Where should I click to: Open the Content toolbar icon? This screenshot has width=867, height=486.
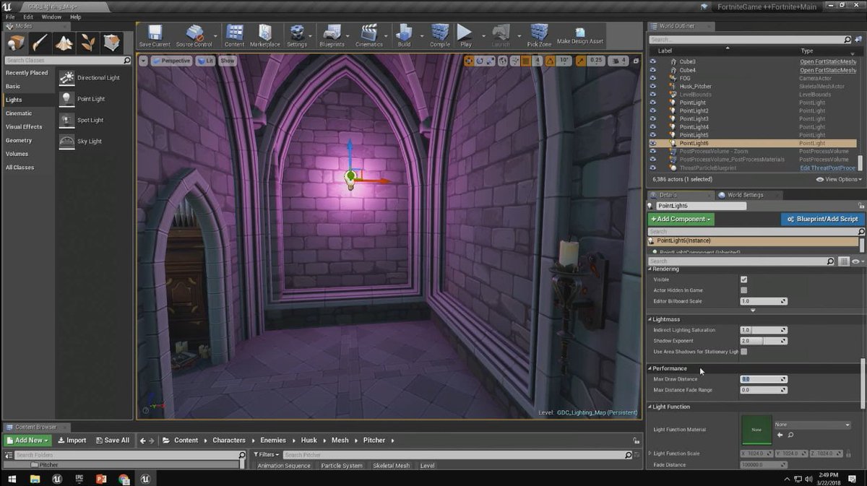(234, 35)
